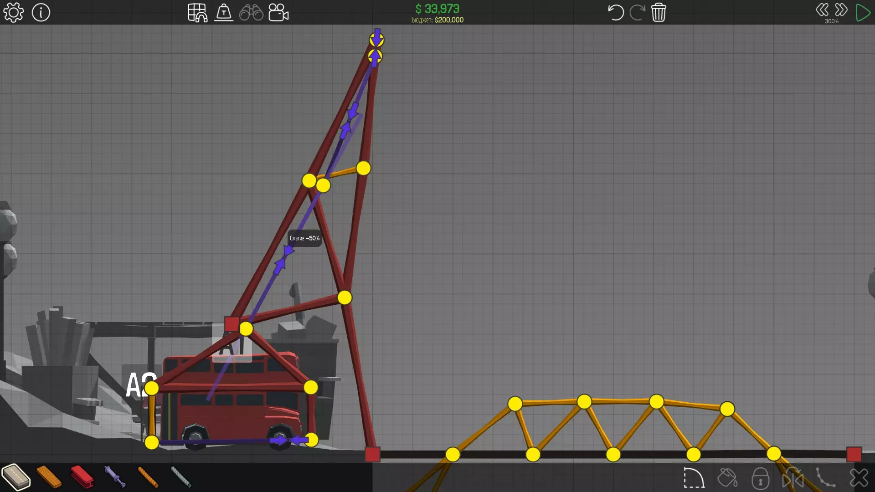Viewport: 875px width, 492px height.
Task: Decrease simulation speed with left chevrons
Action: pyautogui.click(x=822, y=10)
